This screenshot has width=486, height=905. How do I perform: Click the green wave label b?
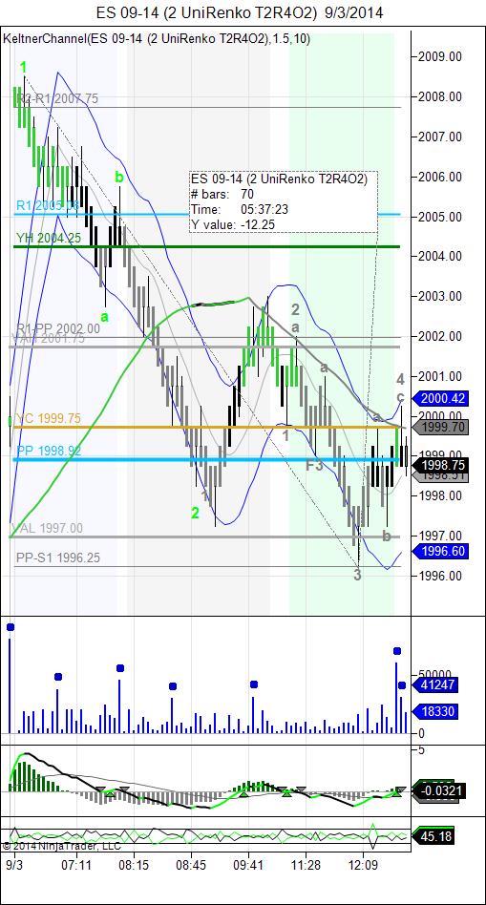coord(119,178)
